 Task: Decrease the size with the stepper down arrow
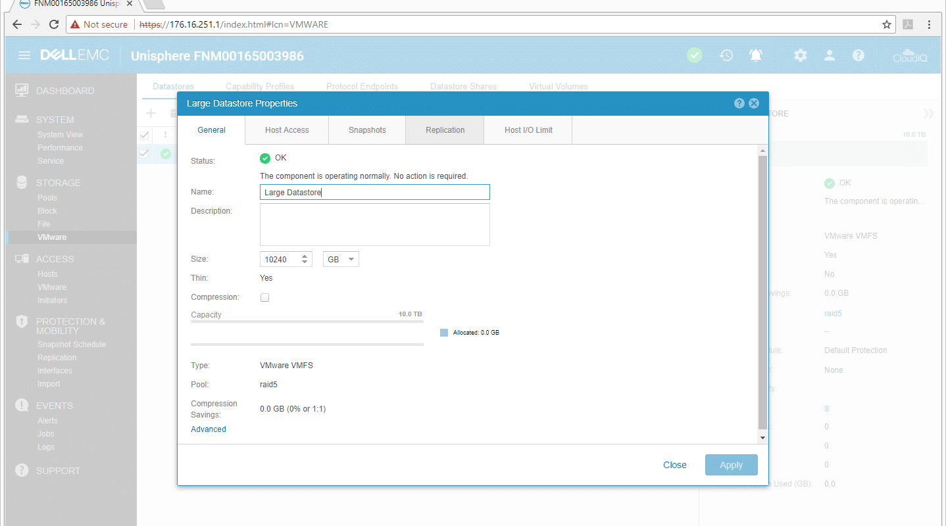coord(305,262)
